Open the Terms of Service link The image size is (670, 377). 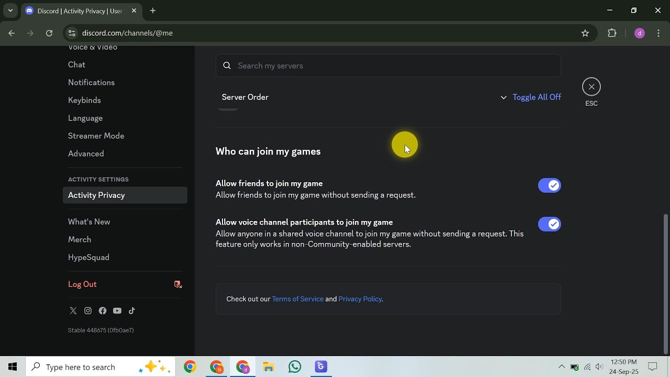pyautogui.click(x=298, y=299)
